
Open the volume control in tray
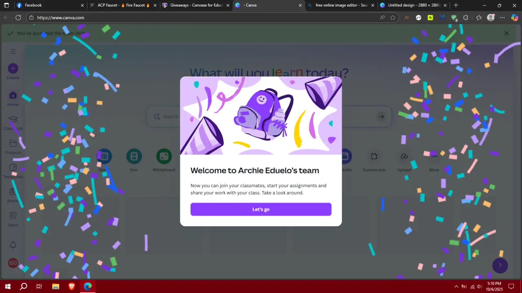(x=480, y=286)
